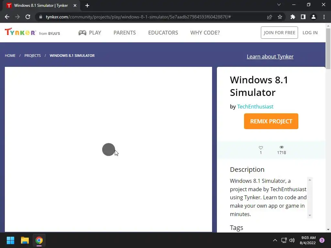The image size is (331, 248).
Task: Click the LOG IN link
Action: pos(310,33)
